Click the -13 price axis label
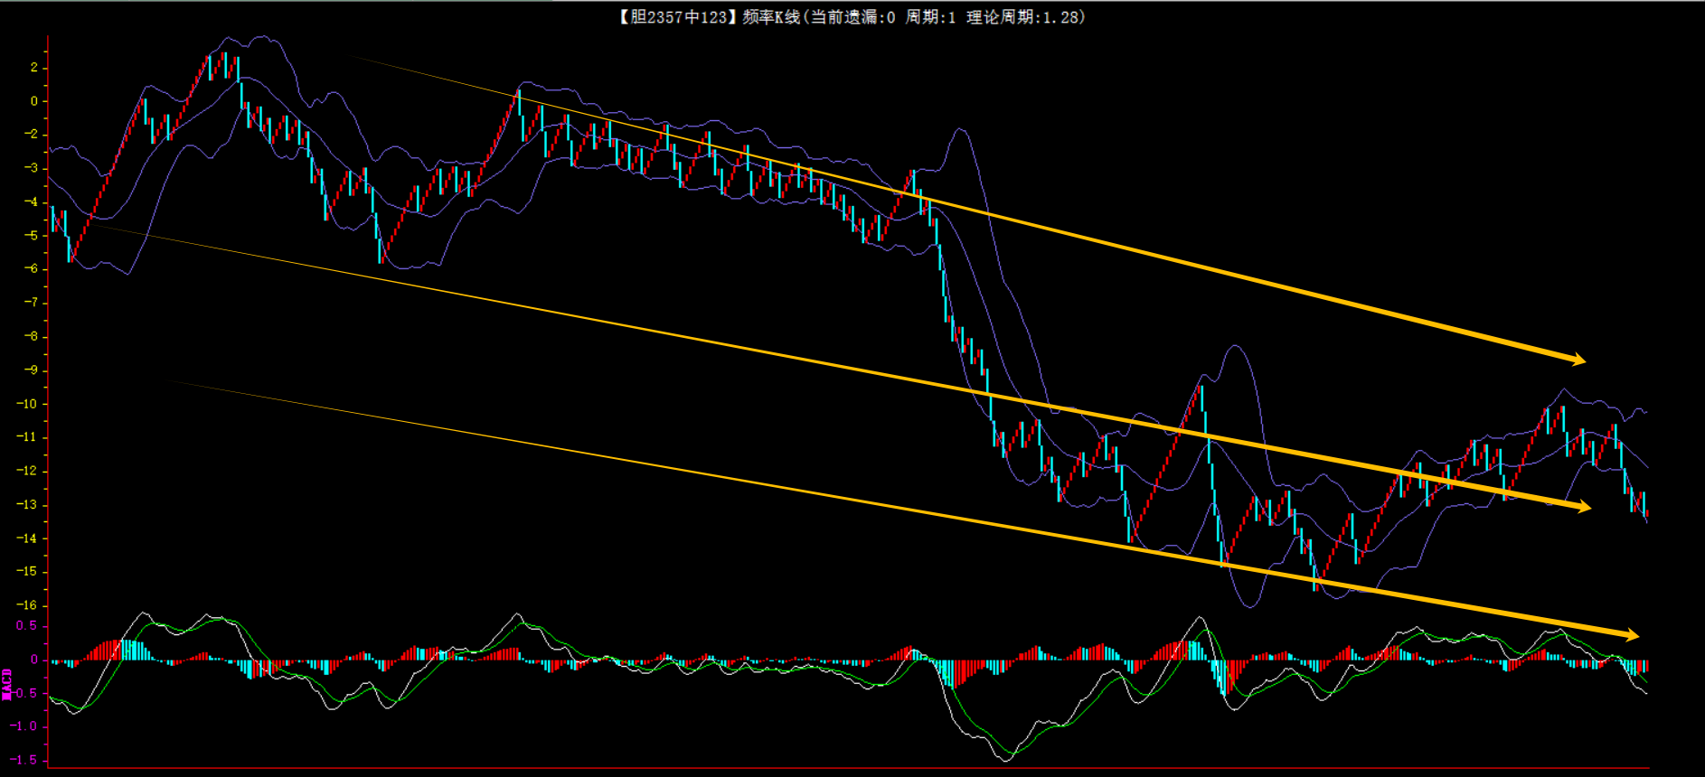The image size is (1705, 777). (27, 505)
